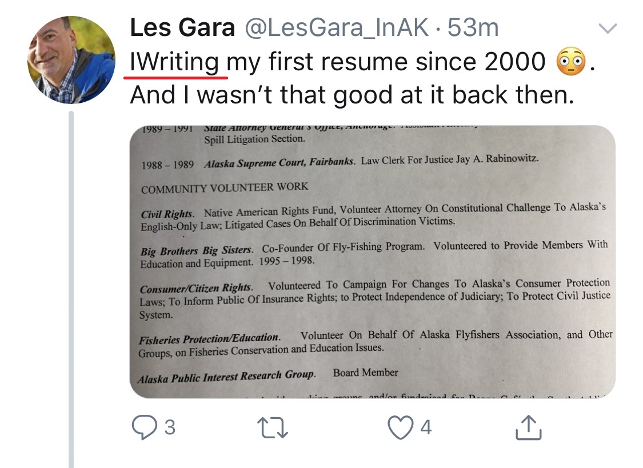Viewport: 643px width, 468px height.
Task: Retweet this post using the retweet icon
Action: (272, 428)
